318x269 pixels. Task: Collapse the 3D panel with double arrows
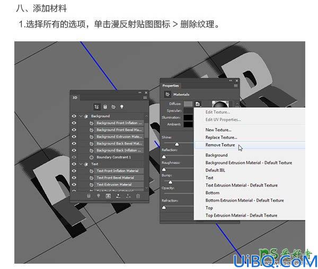pyautogui.click(x=140, y=93)
